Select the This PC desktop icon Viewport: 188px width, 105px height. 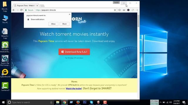coord(5,19)
